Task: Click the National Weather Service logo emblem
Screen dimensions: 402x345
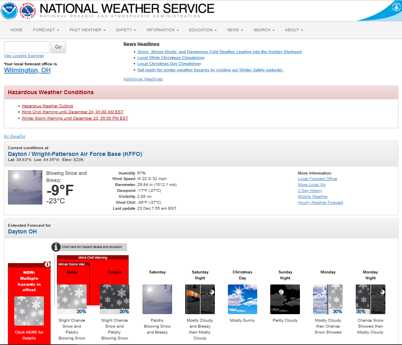Action: [x=28, y=11]
